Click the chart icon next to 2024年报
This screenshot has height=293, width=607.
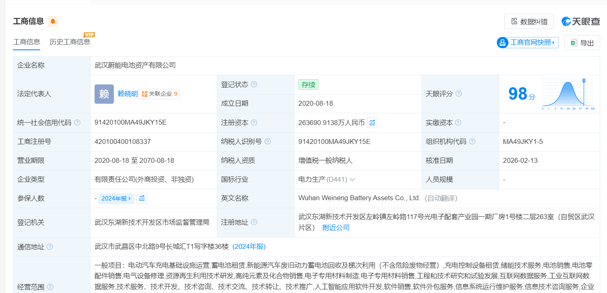[142, 198]
